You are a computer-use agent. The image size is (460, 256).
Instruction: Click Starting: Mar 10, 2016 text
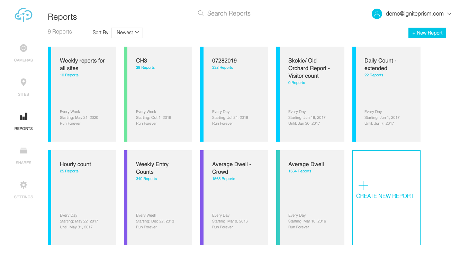(307, 221)
